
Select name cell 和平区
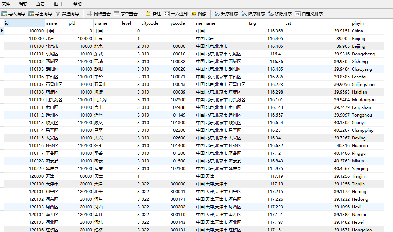point(57,192)
